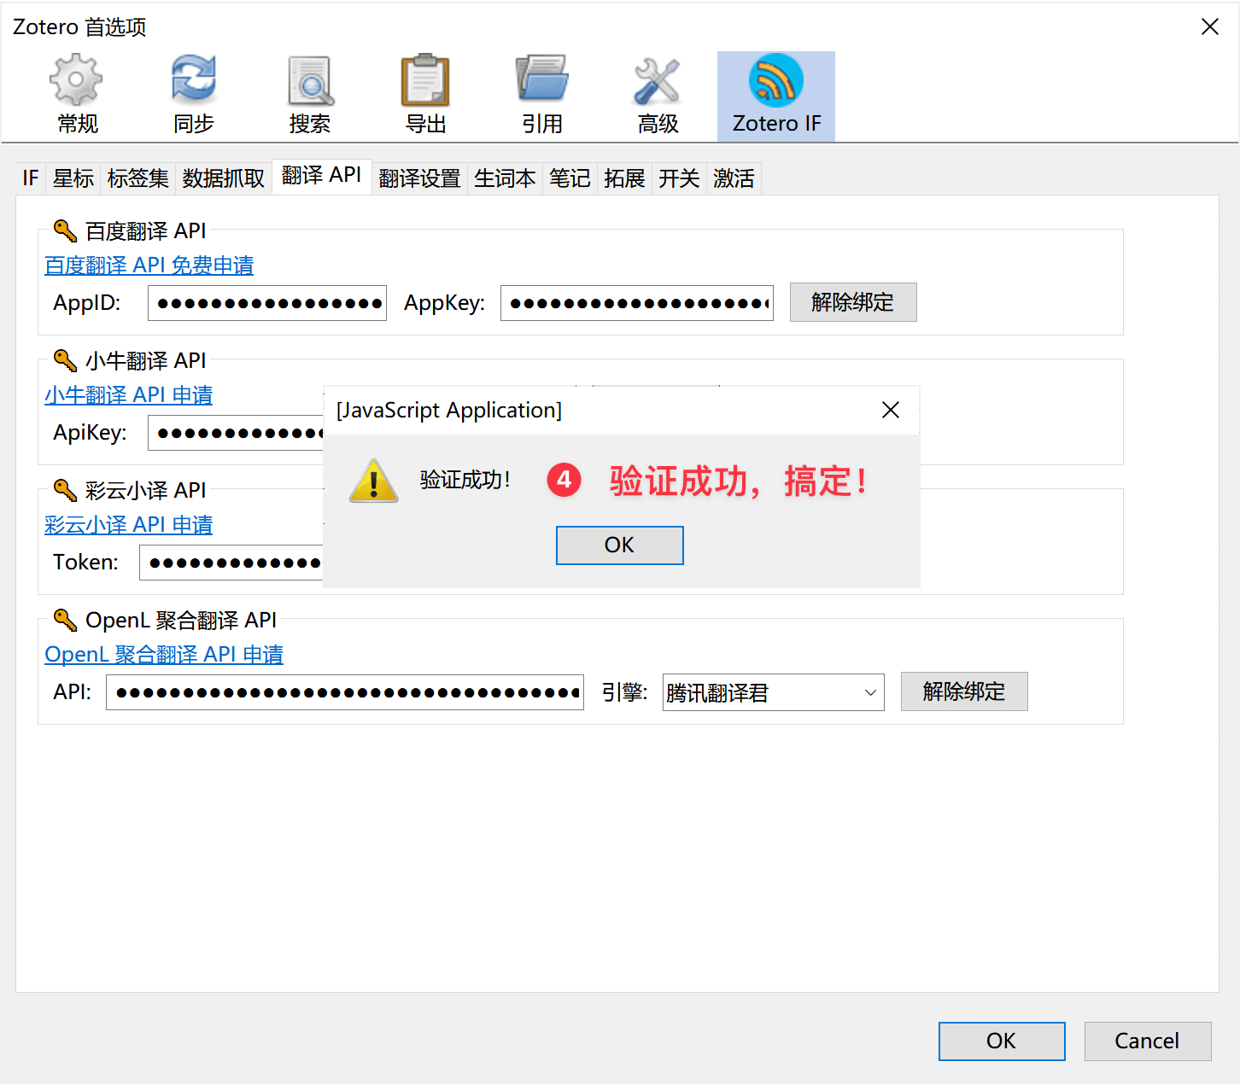Open the 引用 cite preferences pane
Viewport: 1240px width, 1085px height.
(541, 96)
